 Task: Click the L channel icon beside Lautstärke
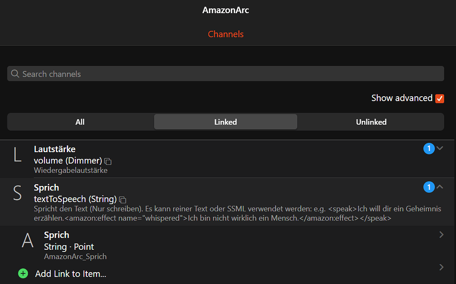point(18,154)
